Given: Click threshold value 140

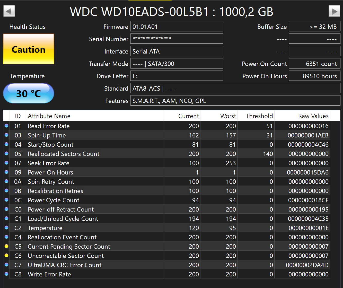Looking at the screenshot, I should [x=268, y=154].
